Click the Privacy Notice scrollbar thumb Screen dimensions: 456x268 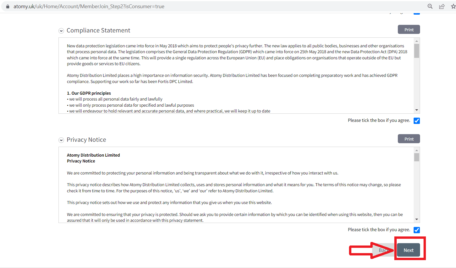point(417,157)
